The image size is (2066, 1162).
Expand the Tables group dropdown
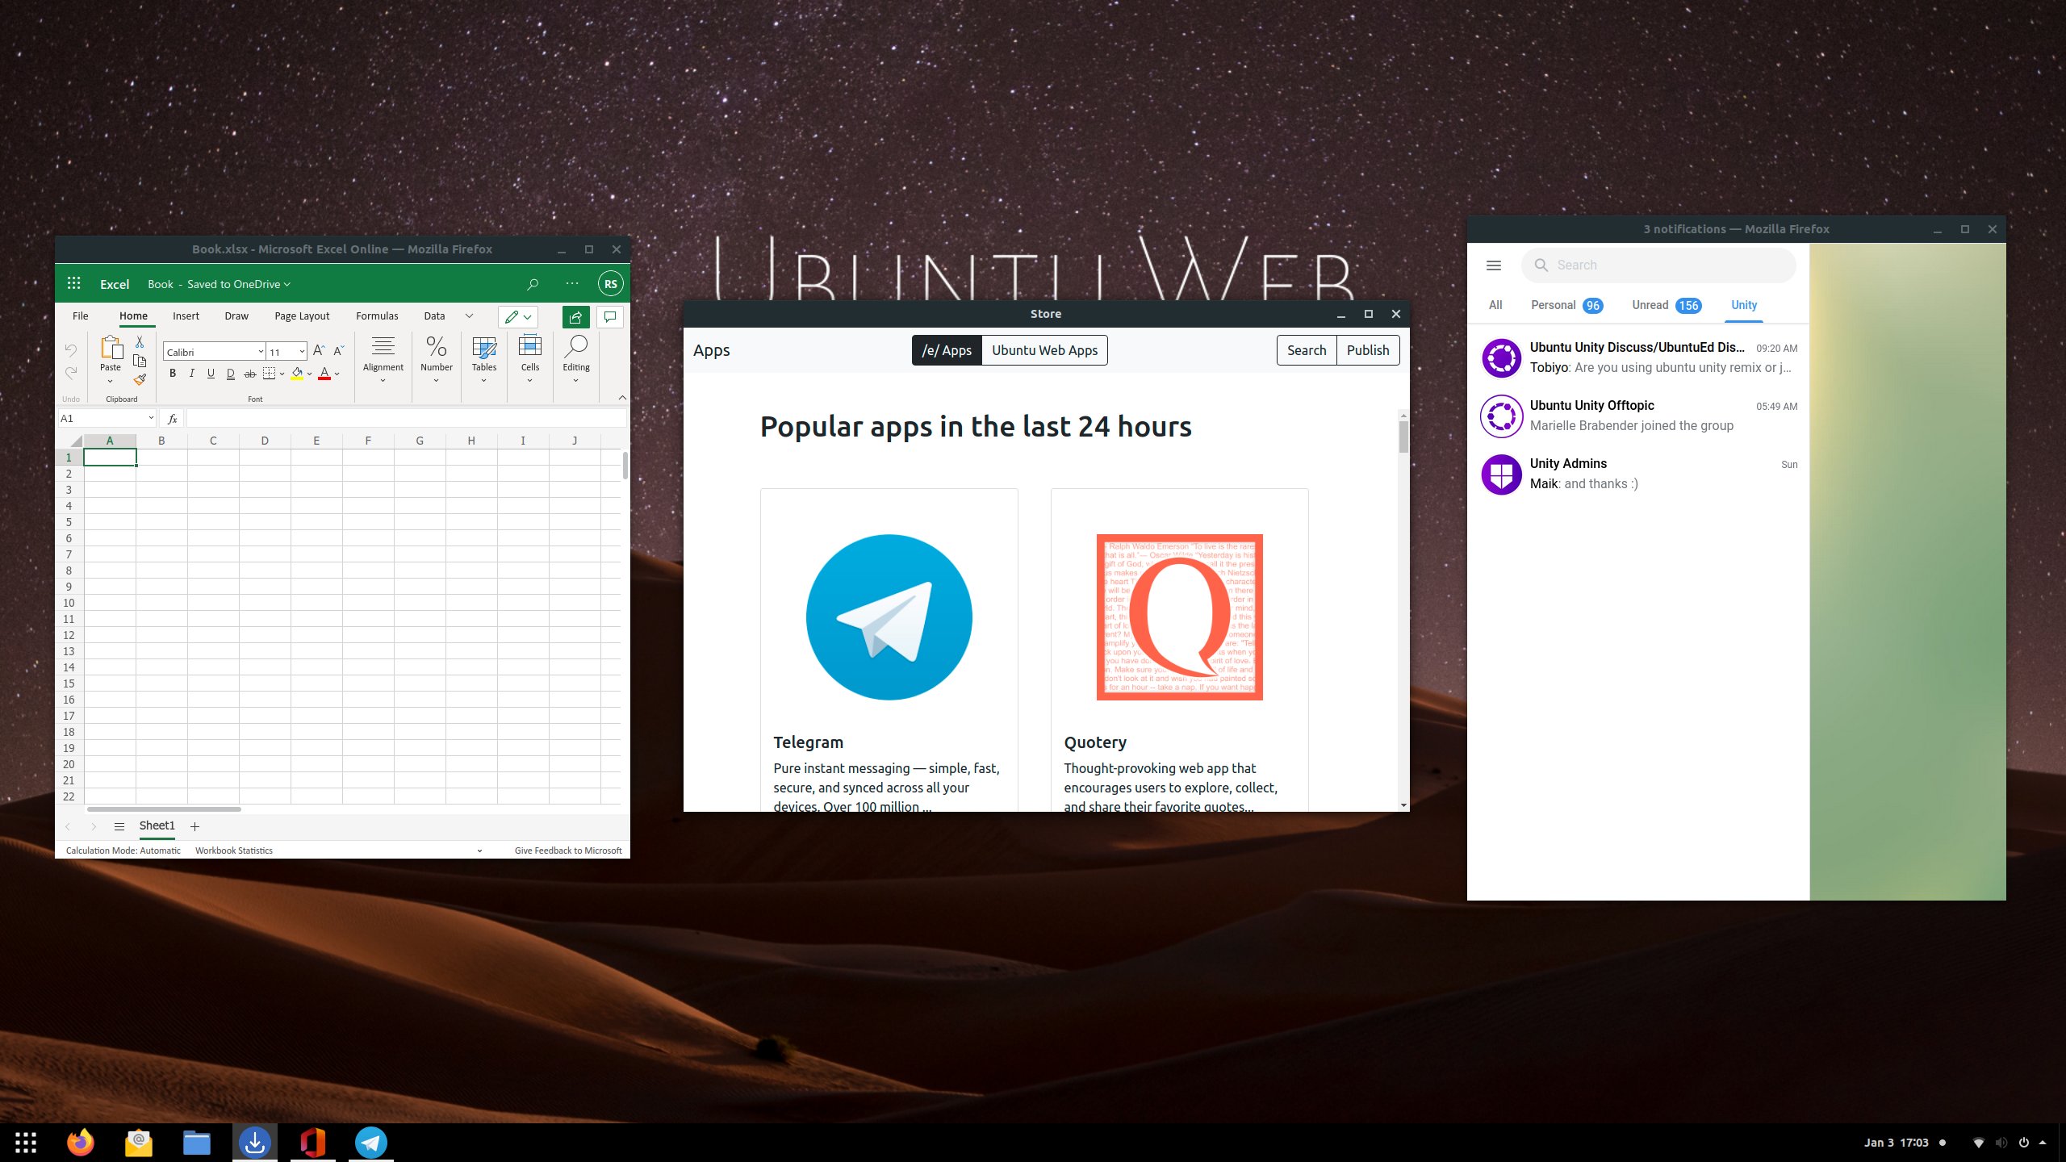(x=484, y=381)
